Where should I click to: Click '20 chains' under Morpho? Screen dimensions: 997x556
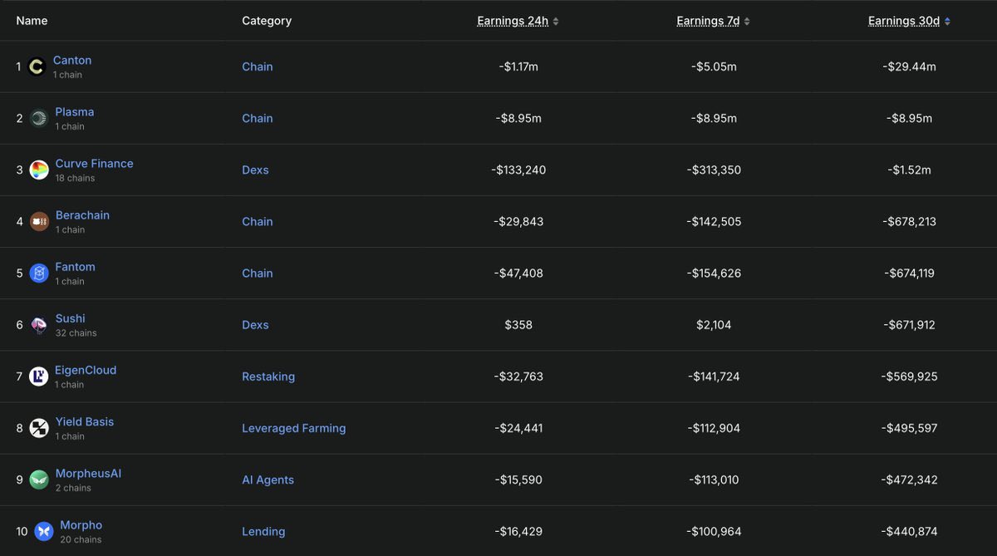point(81,539)
